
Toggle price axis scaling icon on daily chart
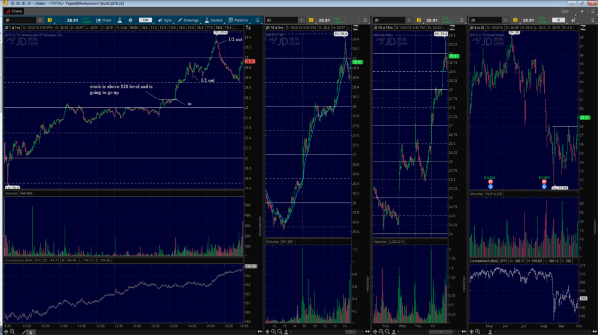(x=582, y=28)
